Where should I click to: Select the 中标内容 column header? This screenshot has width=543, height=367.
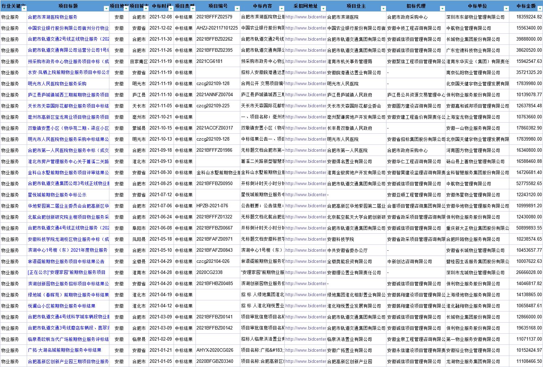pos(262,6)
